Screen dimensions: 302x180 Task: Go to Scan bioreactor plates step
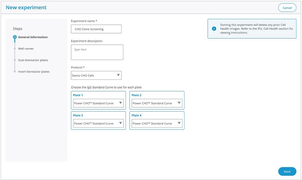point(33,60)
